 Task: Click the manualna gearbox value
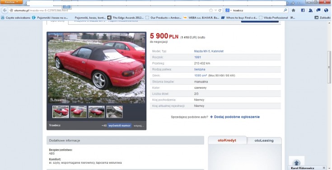201,82
